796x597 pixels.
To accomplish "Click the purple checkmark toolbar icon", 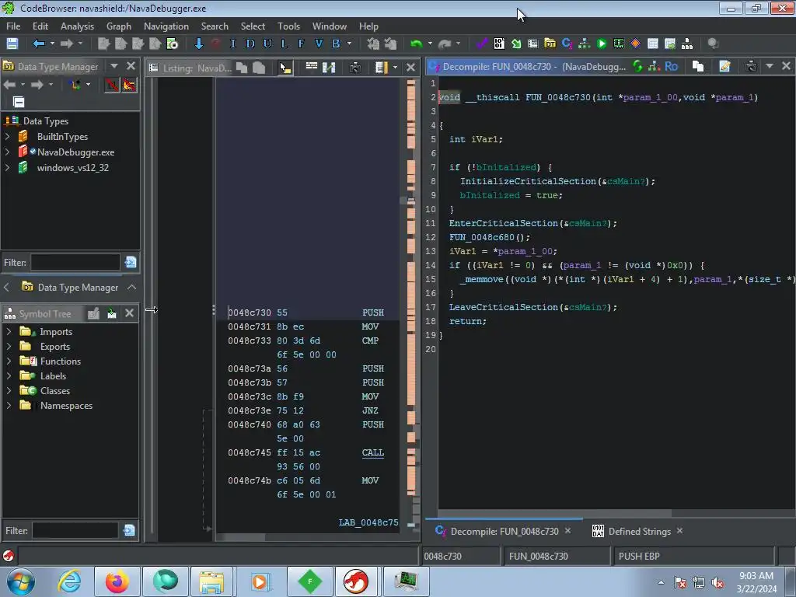I will (482, 44).
